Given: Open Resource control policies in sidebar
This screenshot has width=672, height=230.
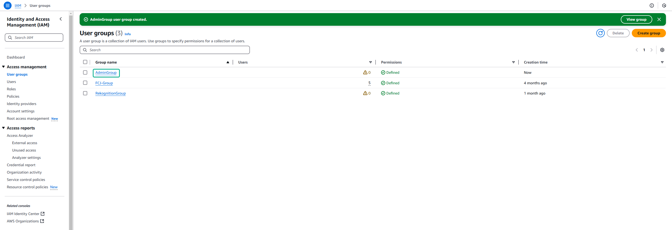Looking at the screenshot, I should pos(27,187).
